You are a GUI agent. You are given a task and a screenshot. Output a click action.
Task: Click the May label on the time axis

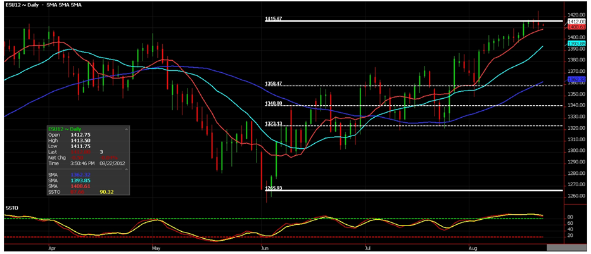(x=156, y=248)
